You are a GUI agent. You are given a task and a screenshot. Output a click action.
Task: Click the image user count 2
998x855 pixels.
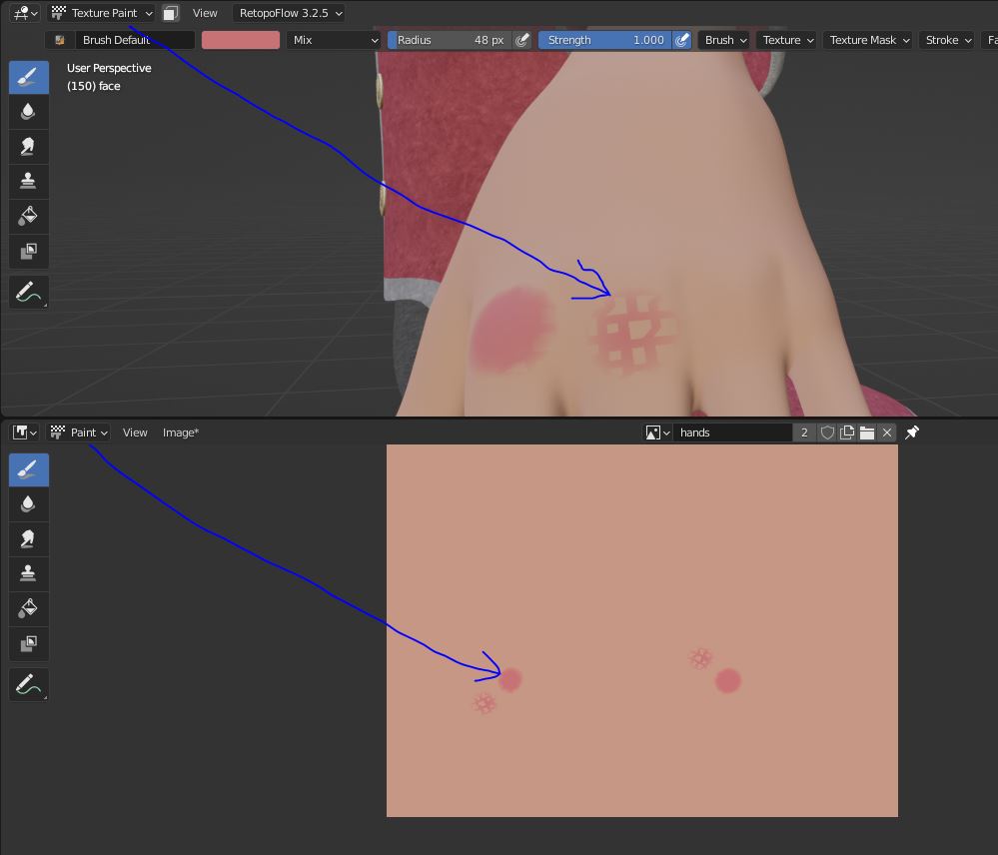pyautogui.click(x=804, y=432)
